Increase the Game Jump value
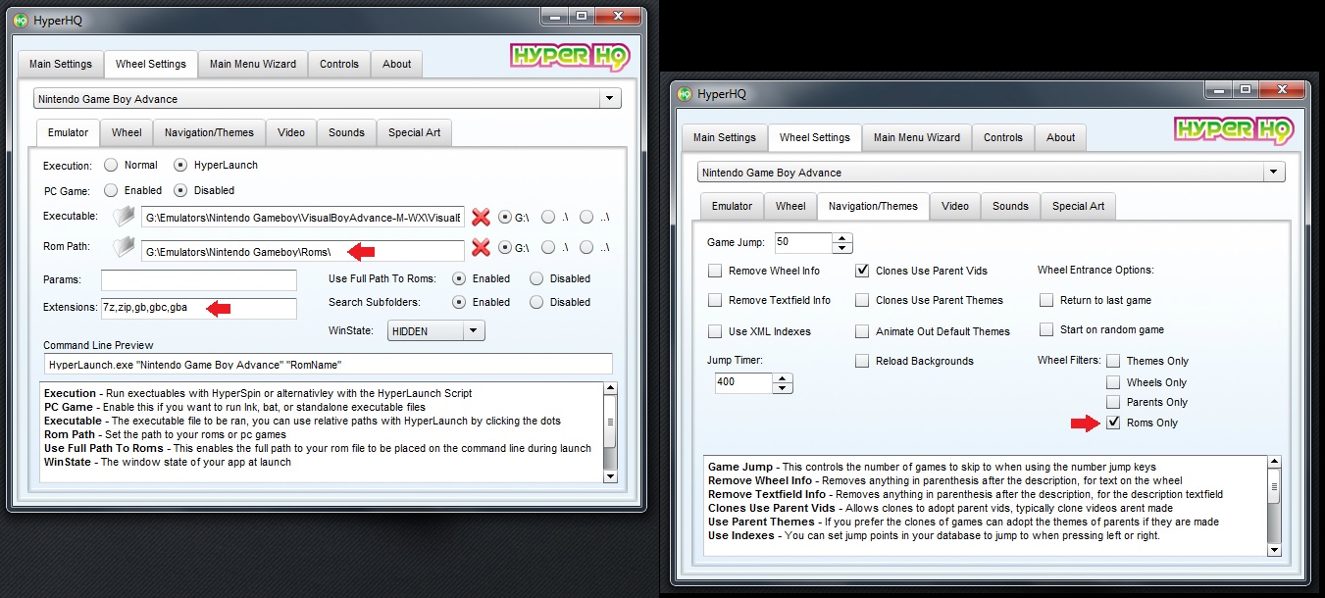Screen dimensions: 1325x598 click(842, 237)
